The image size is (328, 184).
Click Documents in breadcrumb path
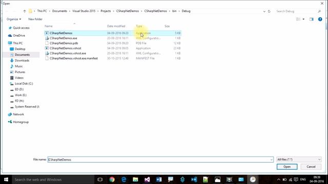pyautogui.click(x=59, y=11)
